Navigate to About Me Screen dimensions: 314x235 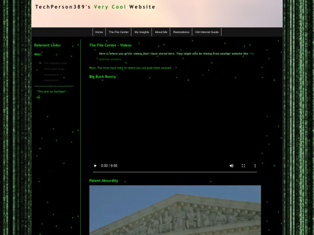point(161,32)
